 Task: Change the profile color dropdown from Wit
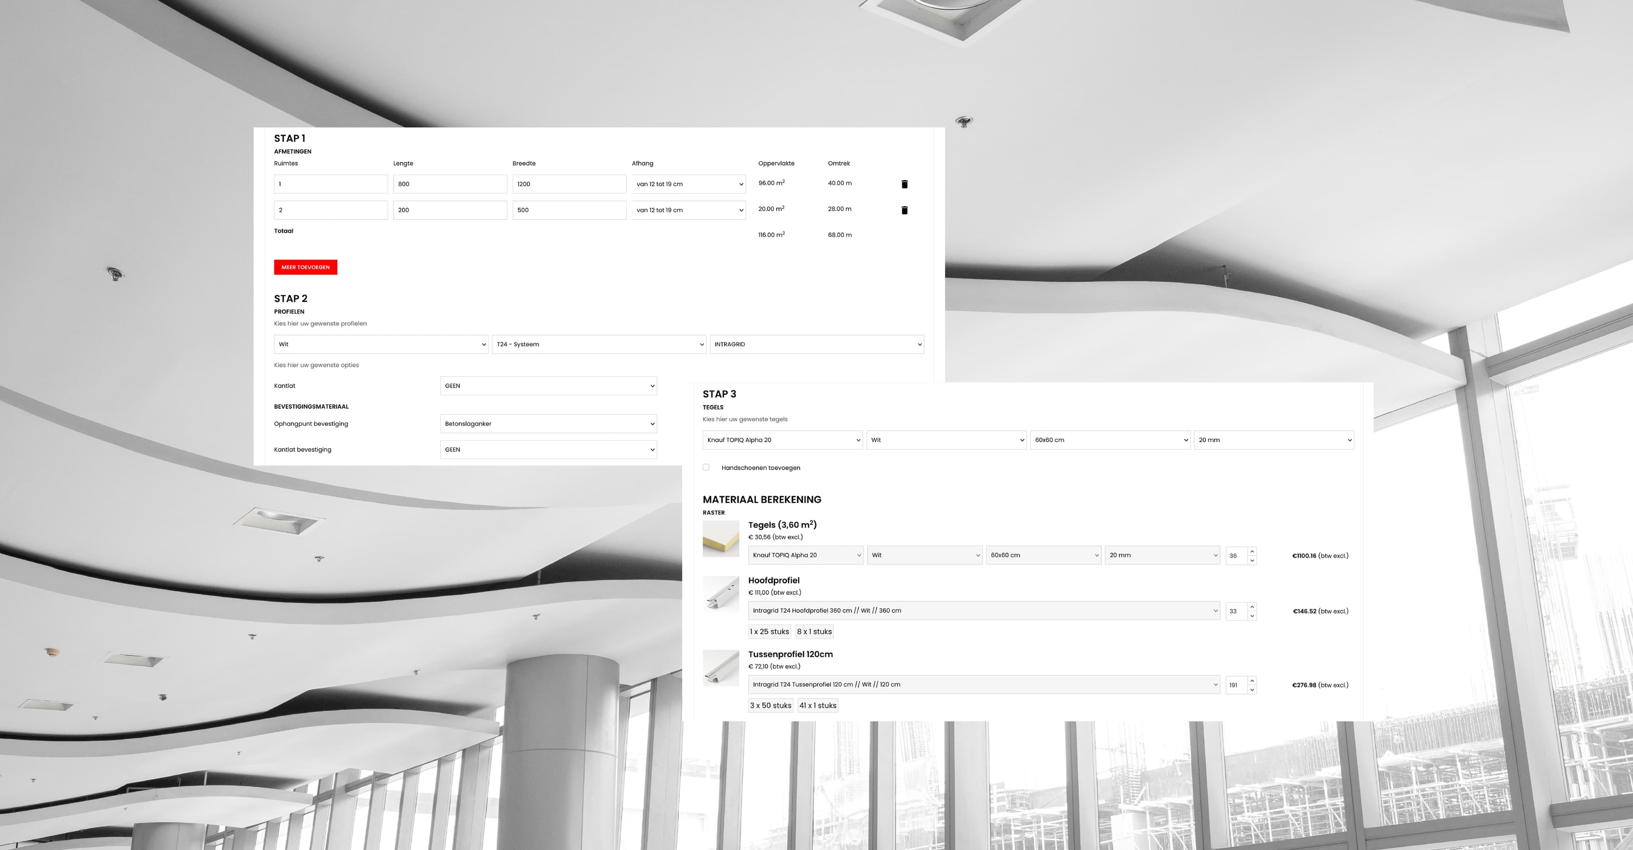380,344
